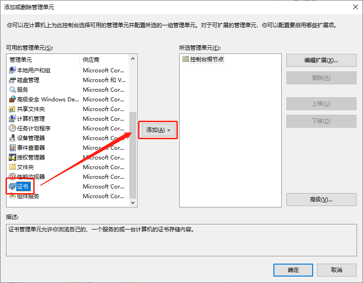The width and height of the screenshot is (363, 283).
Task: Select the 共享文件夹 row text
Action: click(x=31, y=109)
